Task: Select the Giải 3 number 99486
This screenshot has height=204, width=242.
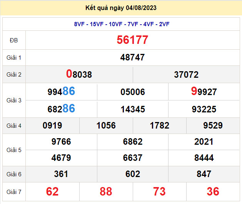Action: (x=61, y=91)
